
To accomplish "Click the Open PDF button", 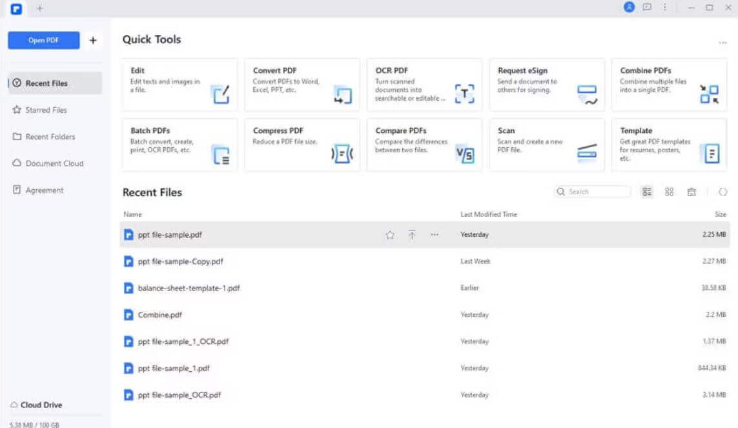I will tap(44, 40).
